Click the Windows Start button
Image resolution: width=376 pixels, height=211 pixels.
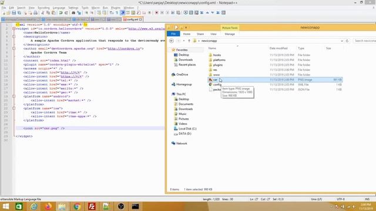coord(5,206)
